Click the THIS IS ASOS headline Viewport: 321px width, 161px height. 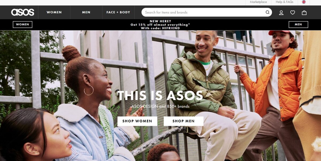(x=160, y=96)
